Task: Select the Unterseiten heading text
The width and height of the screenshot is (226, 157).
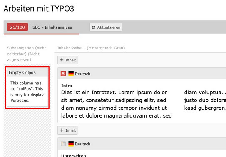Action: click(74, 155)
